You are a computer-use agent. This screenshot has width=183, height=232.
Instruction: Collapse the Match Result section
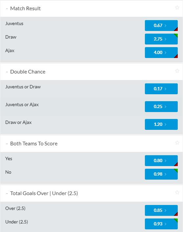pos(7,9)
